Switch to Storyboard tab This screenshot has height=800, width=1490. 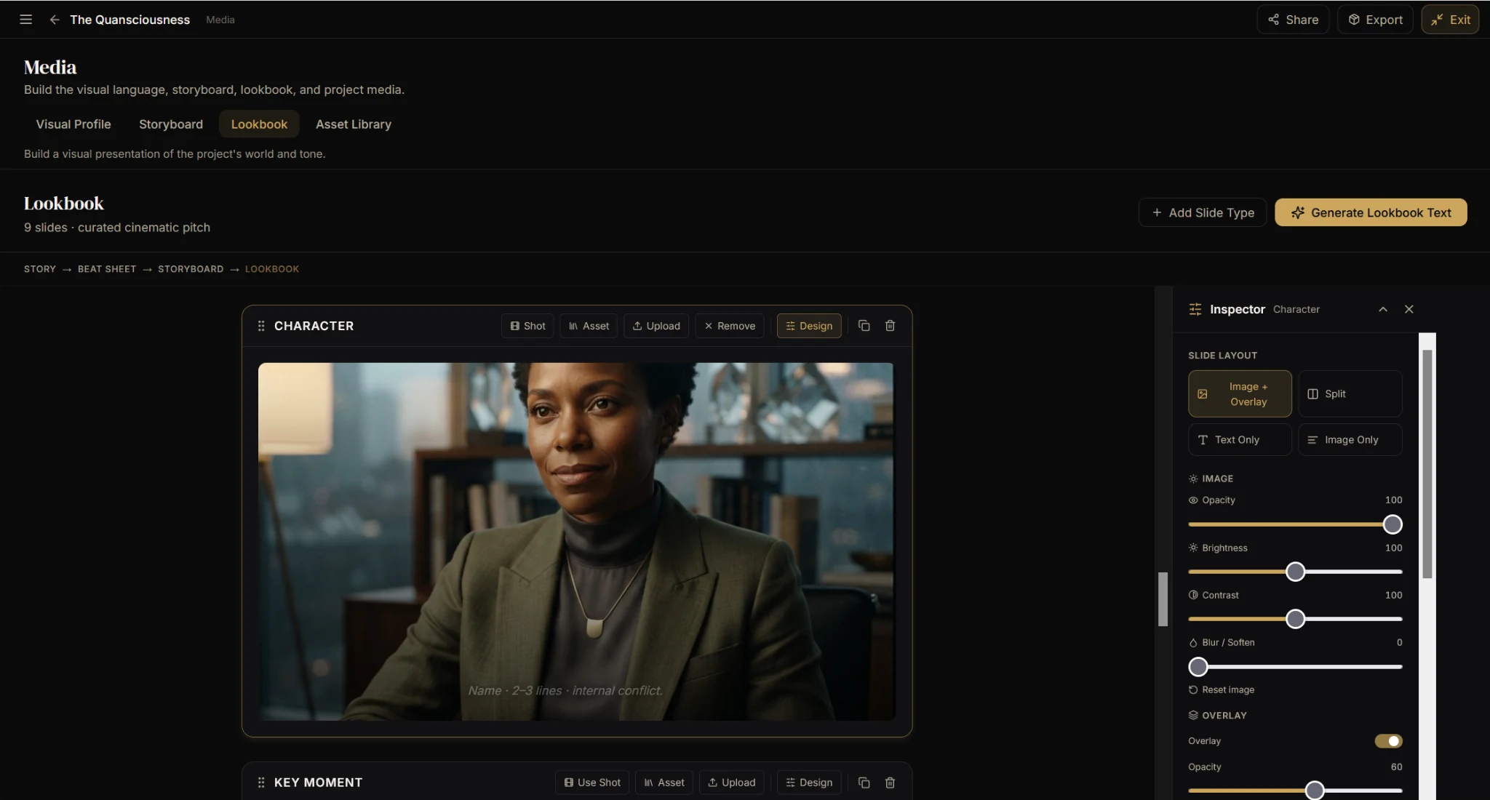tap(171, 124)
